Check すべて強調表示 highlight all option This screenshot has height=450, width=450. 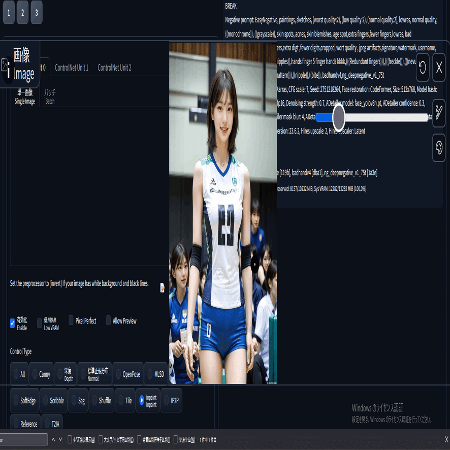[x=70, y=439]
